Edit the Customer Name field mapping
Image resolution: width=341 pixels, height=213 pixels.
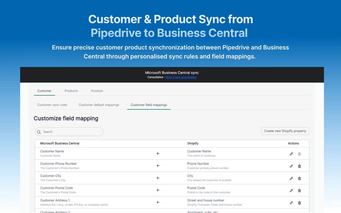pyautogui.click(x=291, y=153)
